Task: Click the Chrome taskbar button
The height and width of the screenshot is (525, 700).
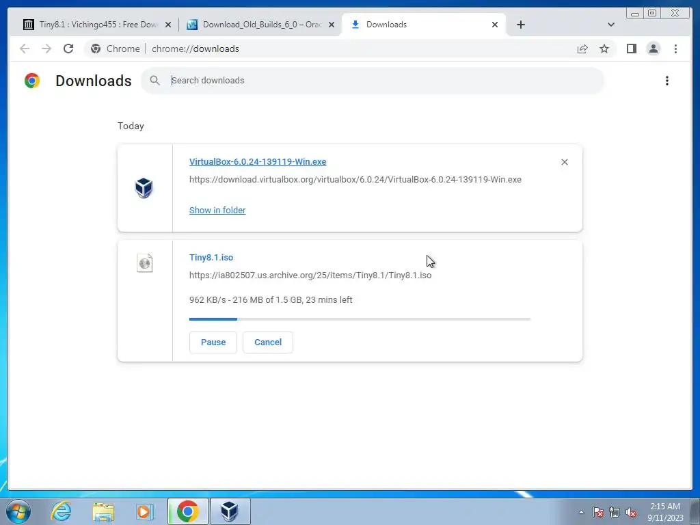Action: coord(187,511)
